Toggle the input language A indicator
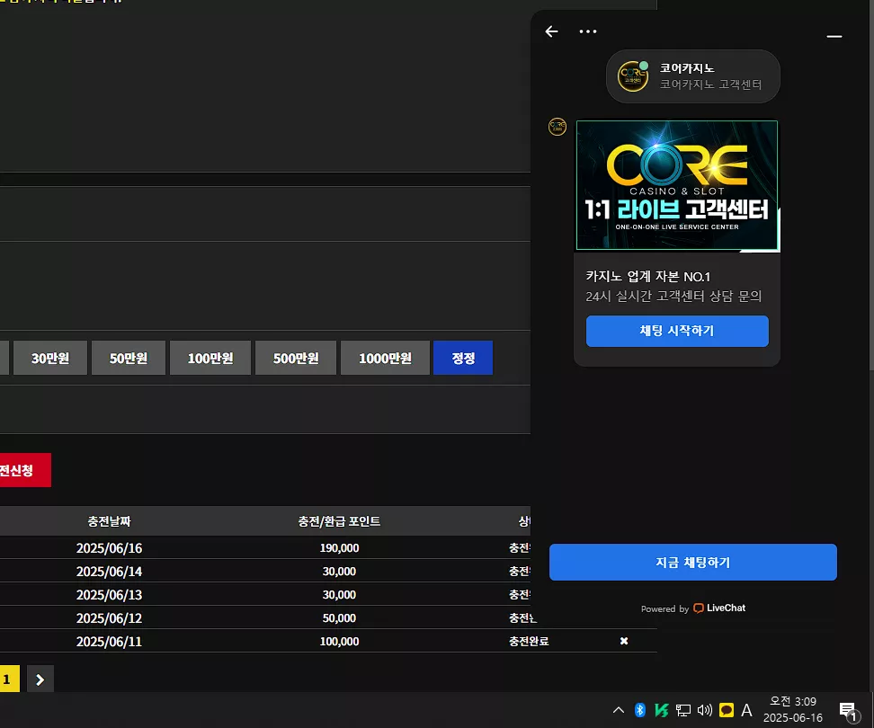This screenshot has height=728, width=874. (x=746, y=710)
